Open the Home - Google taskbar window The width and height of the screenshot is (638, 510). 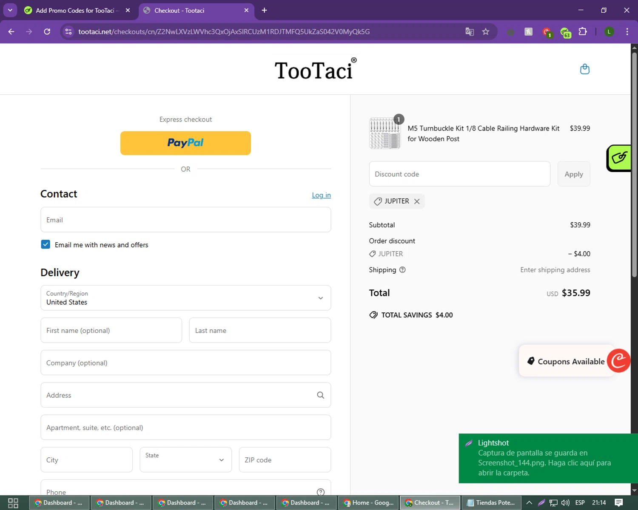pos(369,503)
